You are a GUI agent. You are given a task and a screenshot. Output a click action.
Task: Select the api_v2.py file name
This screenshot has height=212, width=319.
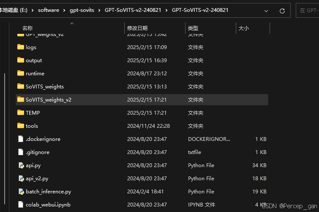[x=37, y=179]
